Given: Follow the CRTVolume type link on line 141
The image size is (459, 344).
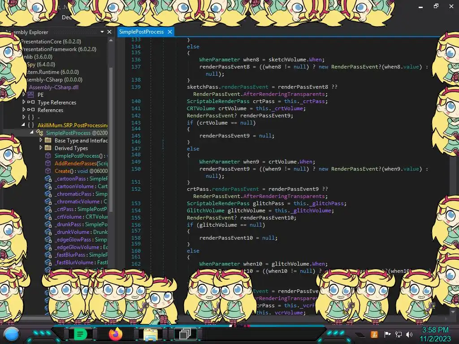Looking at the screenshot, I should 201,108.
